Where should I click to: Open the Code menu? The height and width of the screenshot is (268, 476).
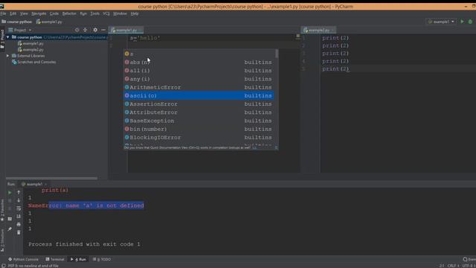54,13
